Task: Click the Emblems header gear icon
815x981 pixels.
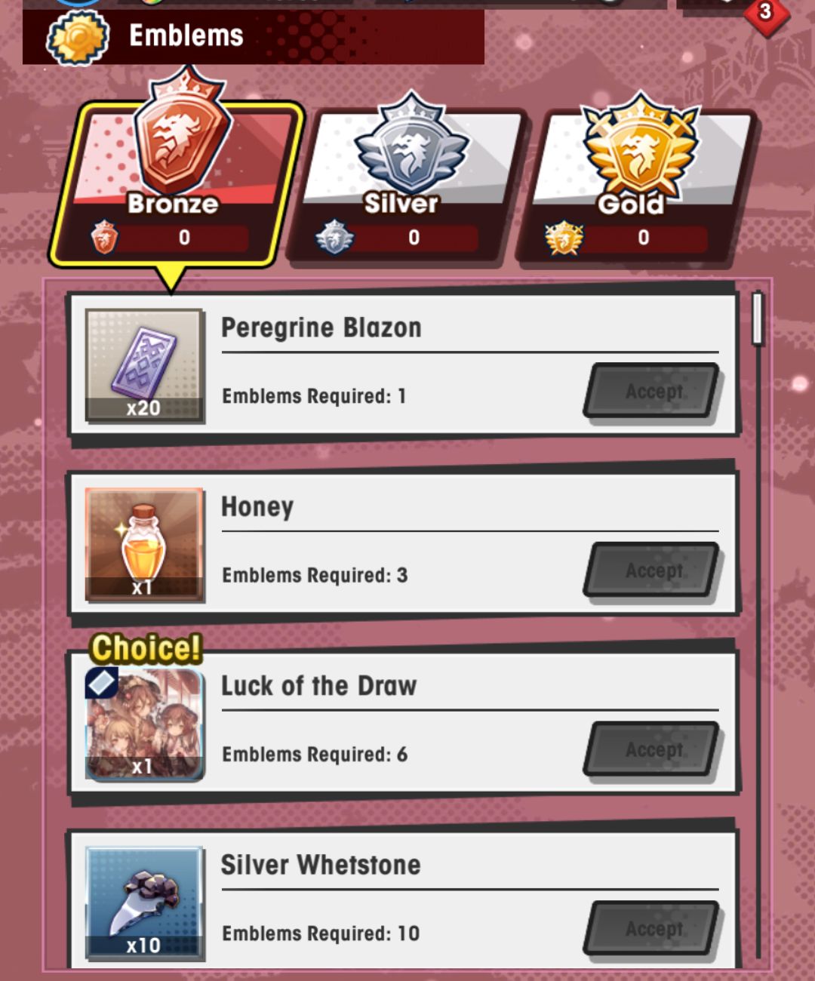Action: pyautogui.click(x=78, y=36)
